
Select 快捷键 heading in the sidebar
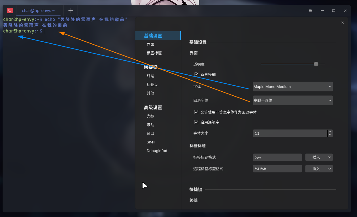pyautogui.click(x=151, y=67)
